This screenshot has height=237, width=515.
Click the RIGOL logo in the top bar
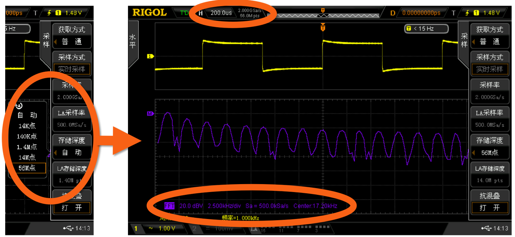point(149,12)
